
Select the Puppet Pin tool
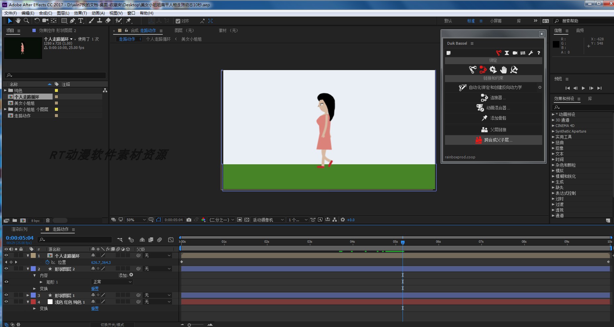(129, 21)
